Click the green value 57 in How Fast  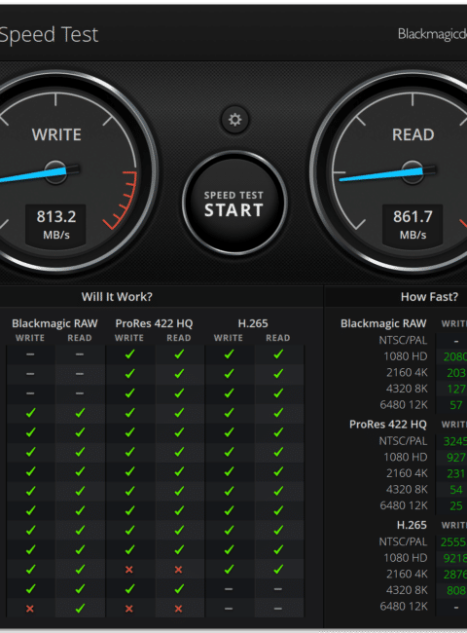(456, 405)
